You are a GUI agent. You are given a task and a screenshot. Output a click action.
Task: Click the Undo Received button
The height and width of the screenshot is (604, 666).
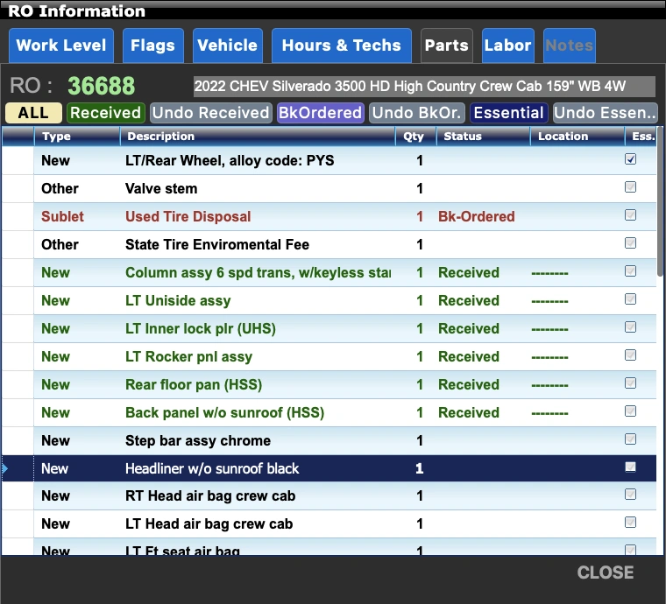coord(210,113)
